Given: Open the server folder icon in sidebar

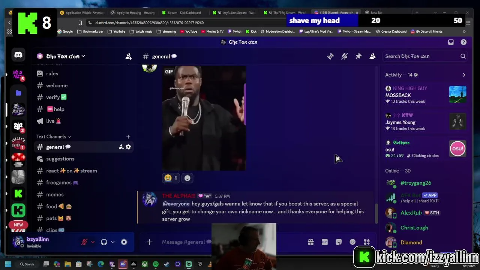Looking at the screenshot, I should coord(18,93).
